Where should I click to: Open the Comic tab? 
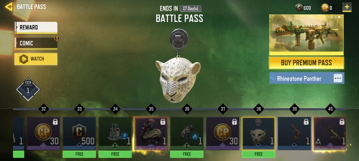36,43
